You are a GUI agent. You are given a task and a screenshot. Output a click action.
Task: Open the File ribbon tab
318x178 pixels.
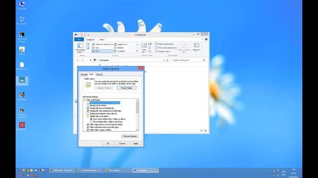79,40
